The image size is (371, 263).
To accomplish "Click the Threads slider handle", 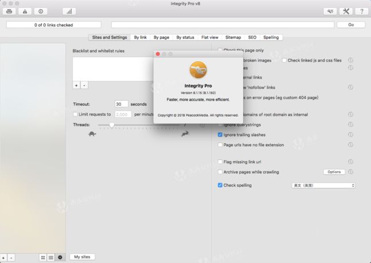I will pyautogui.click(x=112, y=125).
